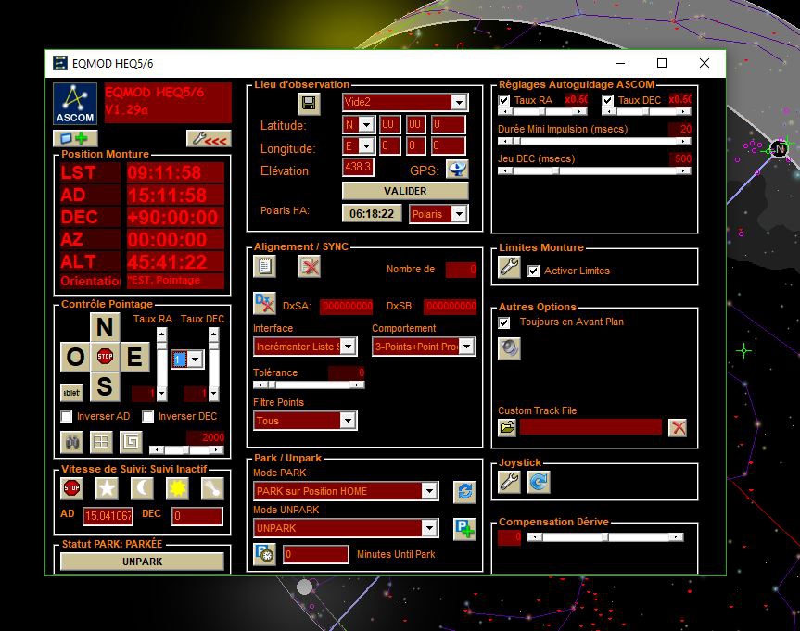The width and height of the screenshot is (800, 631).
Task: Click the binoculars icon in Contrôle Pointage
Action: [71, 442]
